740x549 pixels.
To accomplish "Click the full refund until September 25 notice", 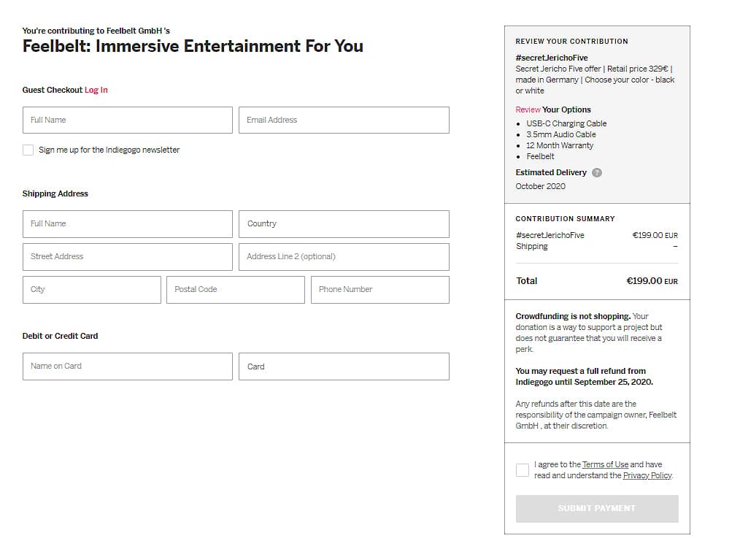I will [x=585, y=377].
